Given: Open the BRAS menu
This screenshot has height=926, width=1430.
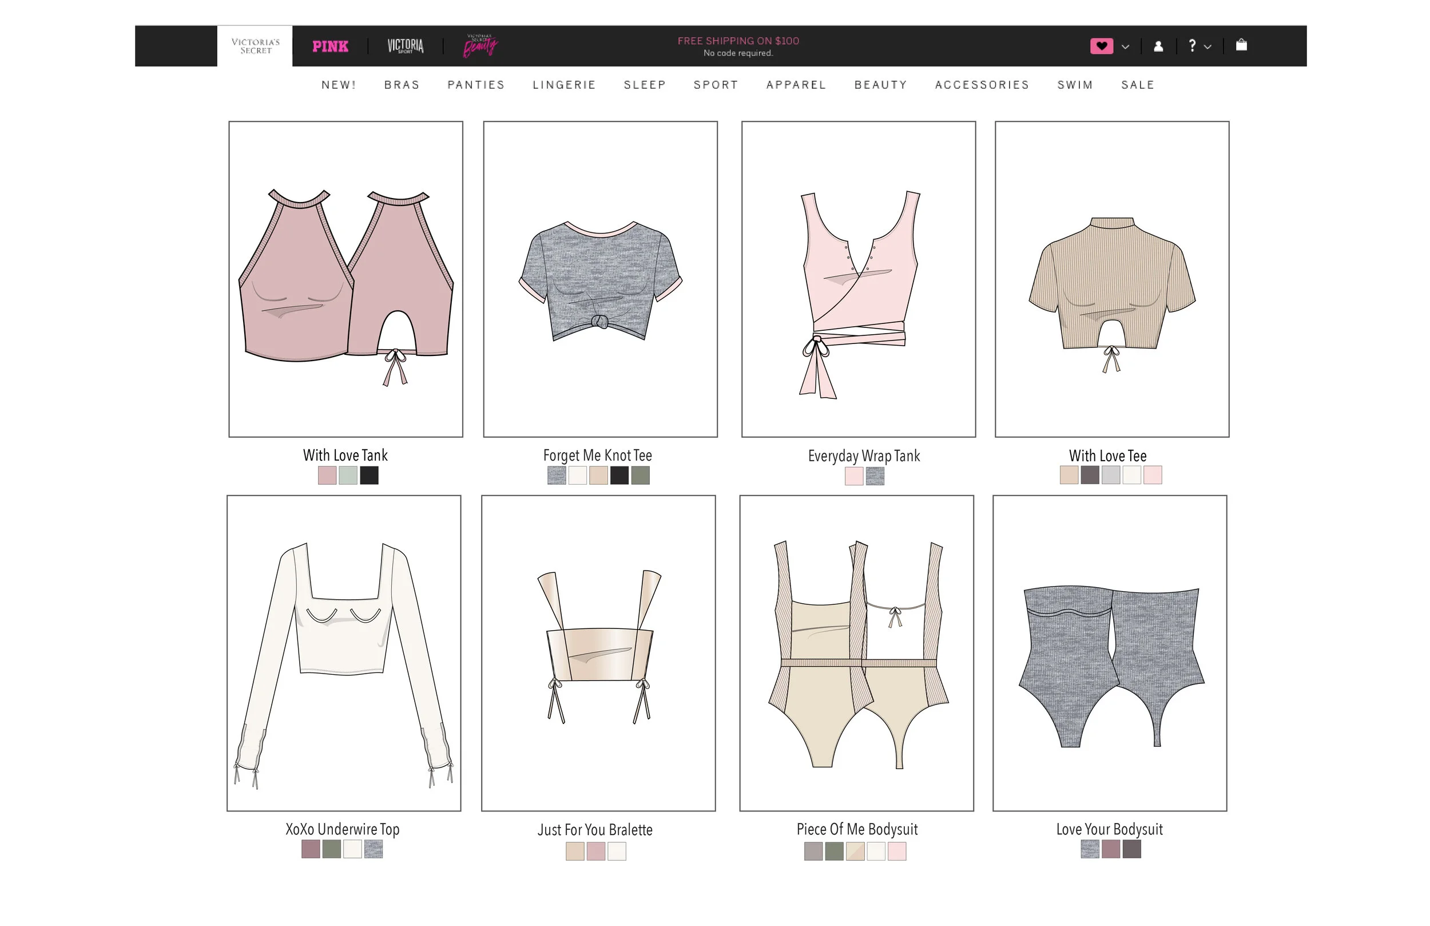Looking at the screenshot, I should [x=402, y=85].
